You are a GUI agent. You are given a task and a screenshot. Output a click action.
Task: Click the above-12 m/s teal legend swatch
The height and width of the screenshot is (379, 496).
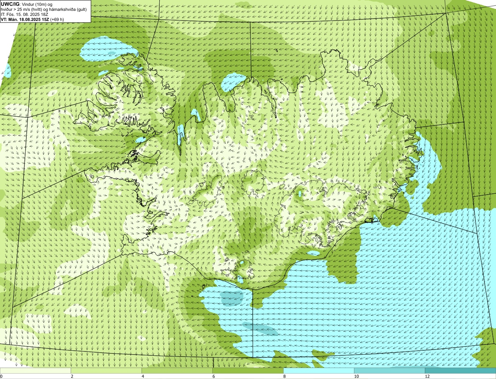pyautogui.click(x=461, y=371)
